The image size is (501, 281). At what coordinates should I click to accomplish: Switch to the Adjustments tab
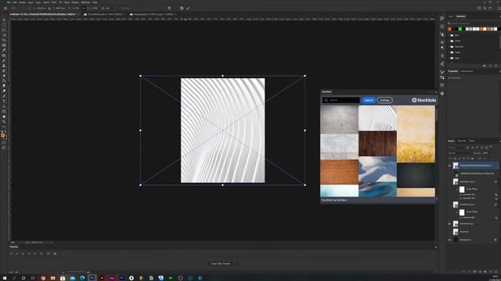coord(467,71)
